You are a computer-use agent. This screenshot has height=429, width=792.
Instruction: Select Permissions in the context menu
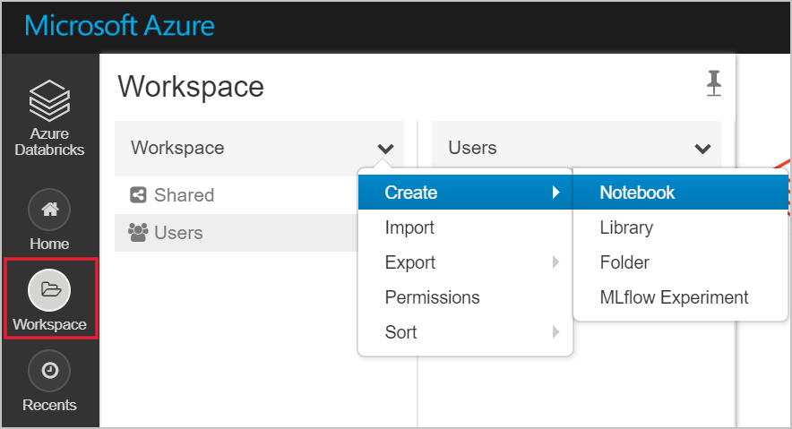tap(432, 297)
